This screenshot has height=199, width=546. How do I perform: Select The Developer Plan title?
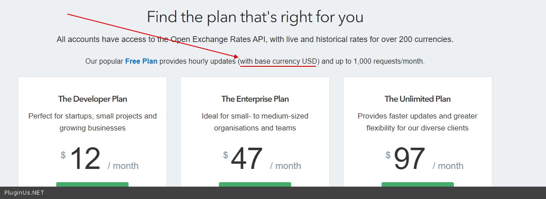[x=93, y=99]
